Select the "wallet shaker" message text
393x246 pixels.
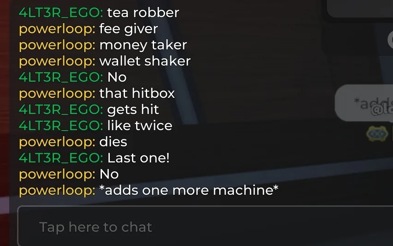145,61
